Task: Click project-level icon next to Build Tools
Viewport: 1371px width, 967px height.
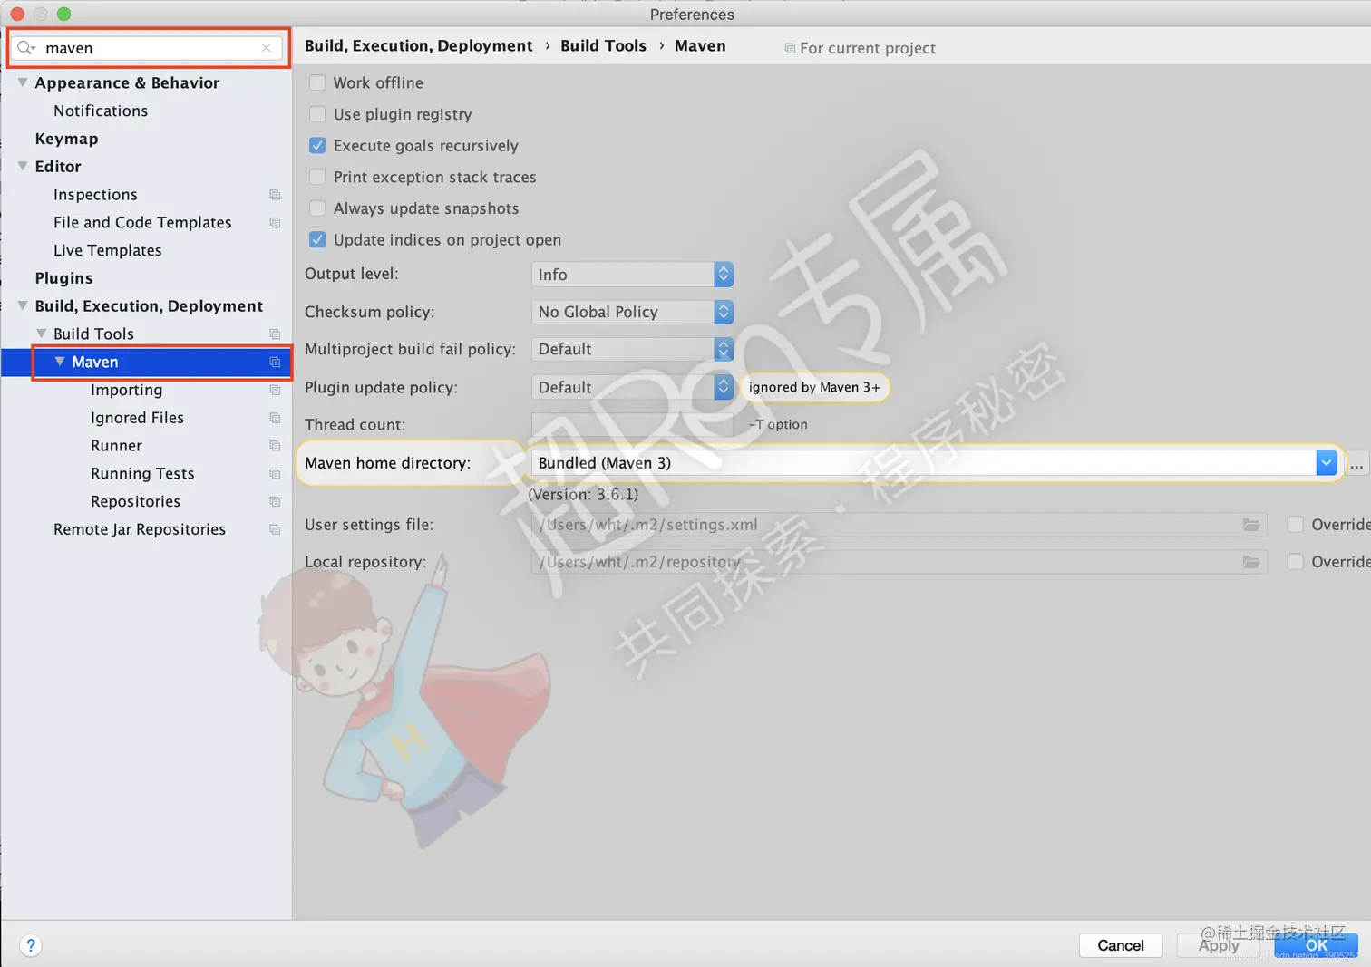Action: coord(275,334)
